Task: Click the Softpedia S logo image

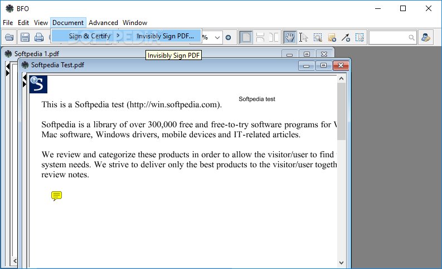Action: (x=38, y=84)
